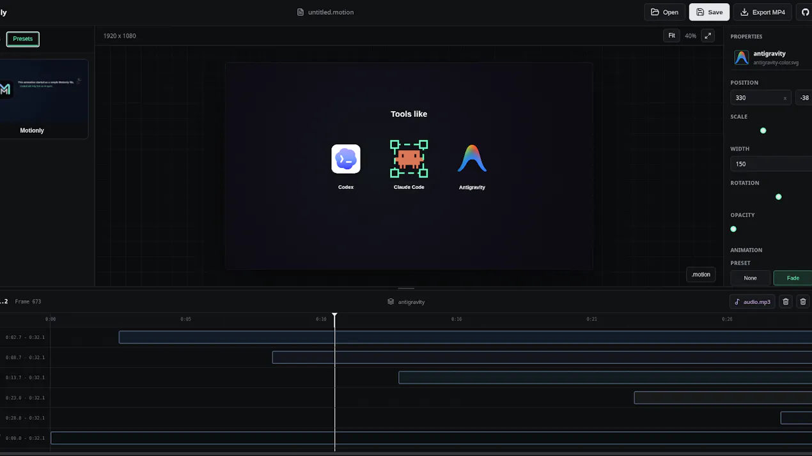
Task: Click the position X input field
Action: pos(760,98)
